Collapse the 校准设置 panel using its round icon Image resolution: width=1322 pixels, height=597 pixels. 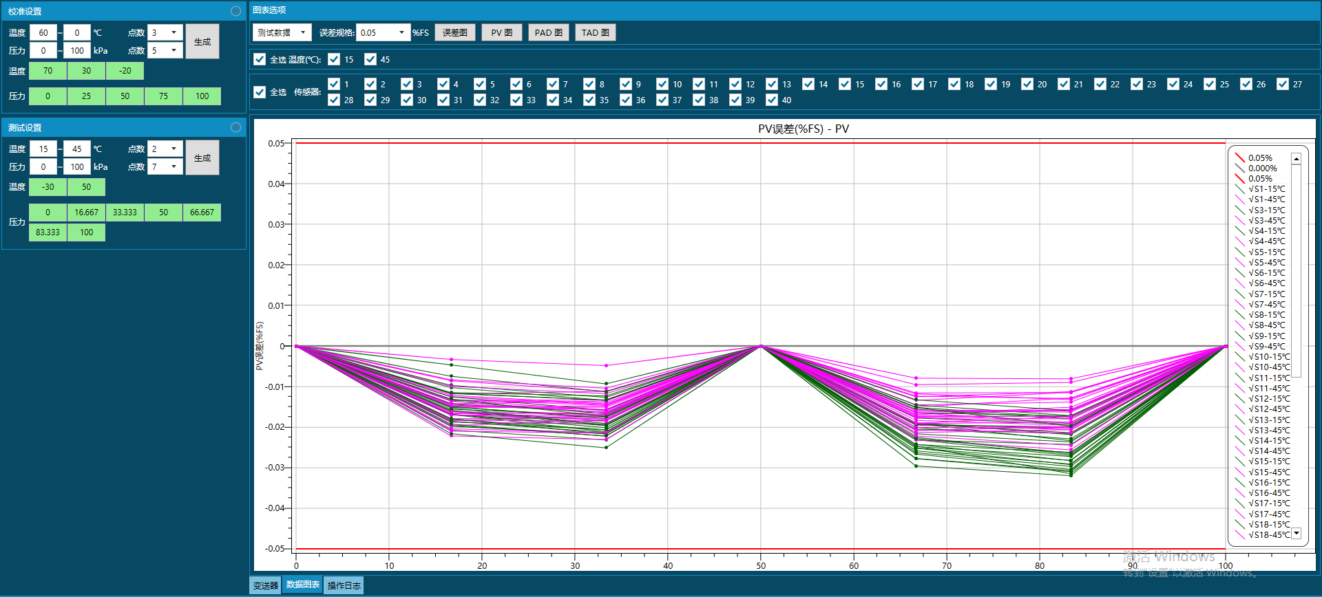[235, 11]
